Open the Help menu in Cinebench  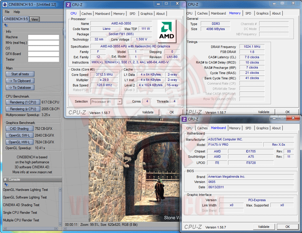click(x=17, y=12)
